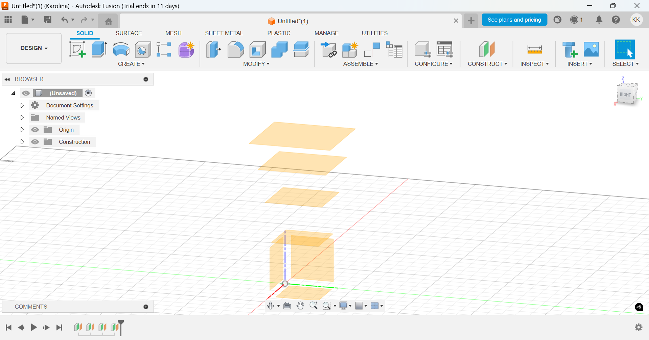Select the Insert McMaster-Carr Component icon
The height and width of the screenshot is (340, 649).
[x=570, y=50]
